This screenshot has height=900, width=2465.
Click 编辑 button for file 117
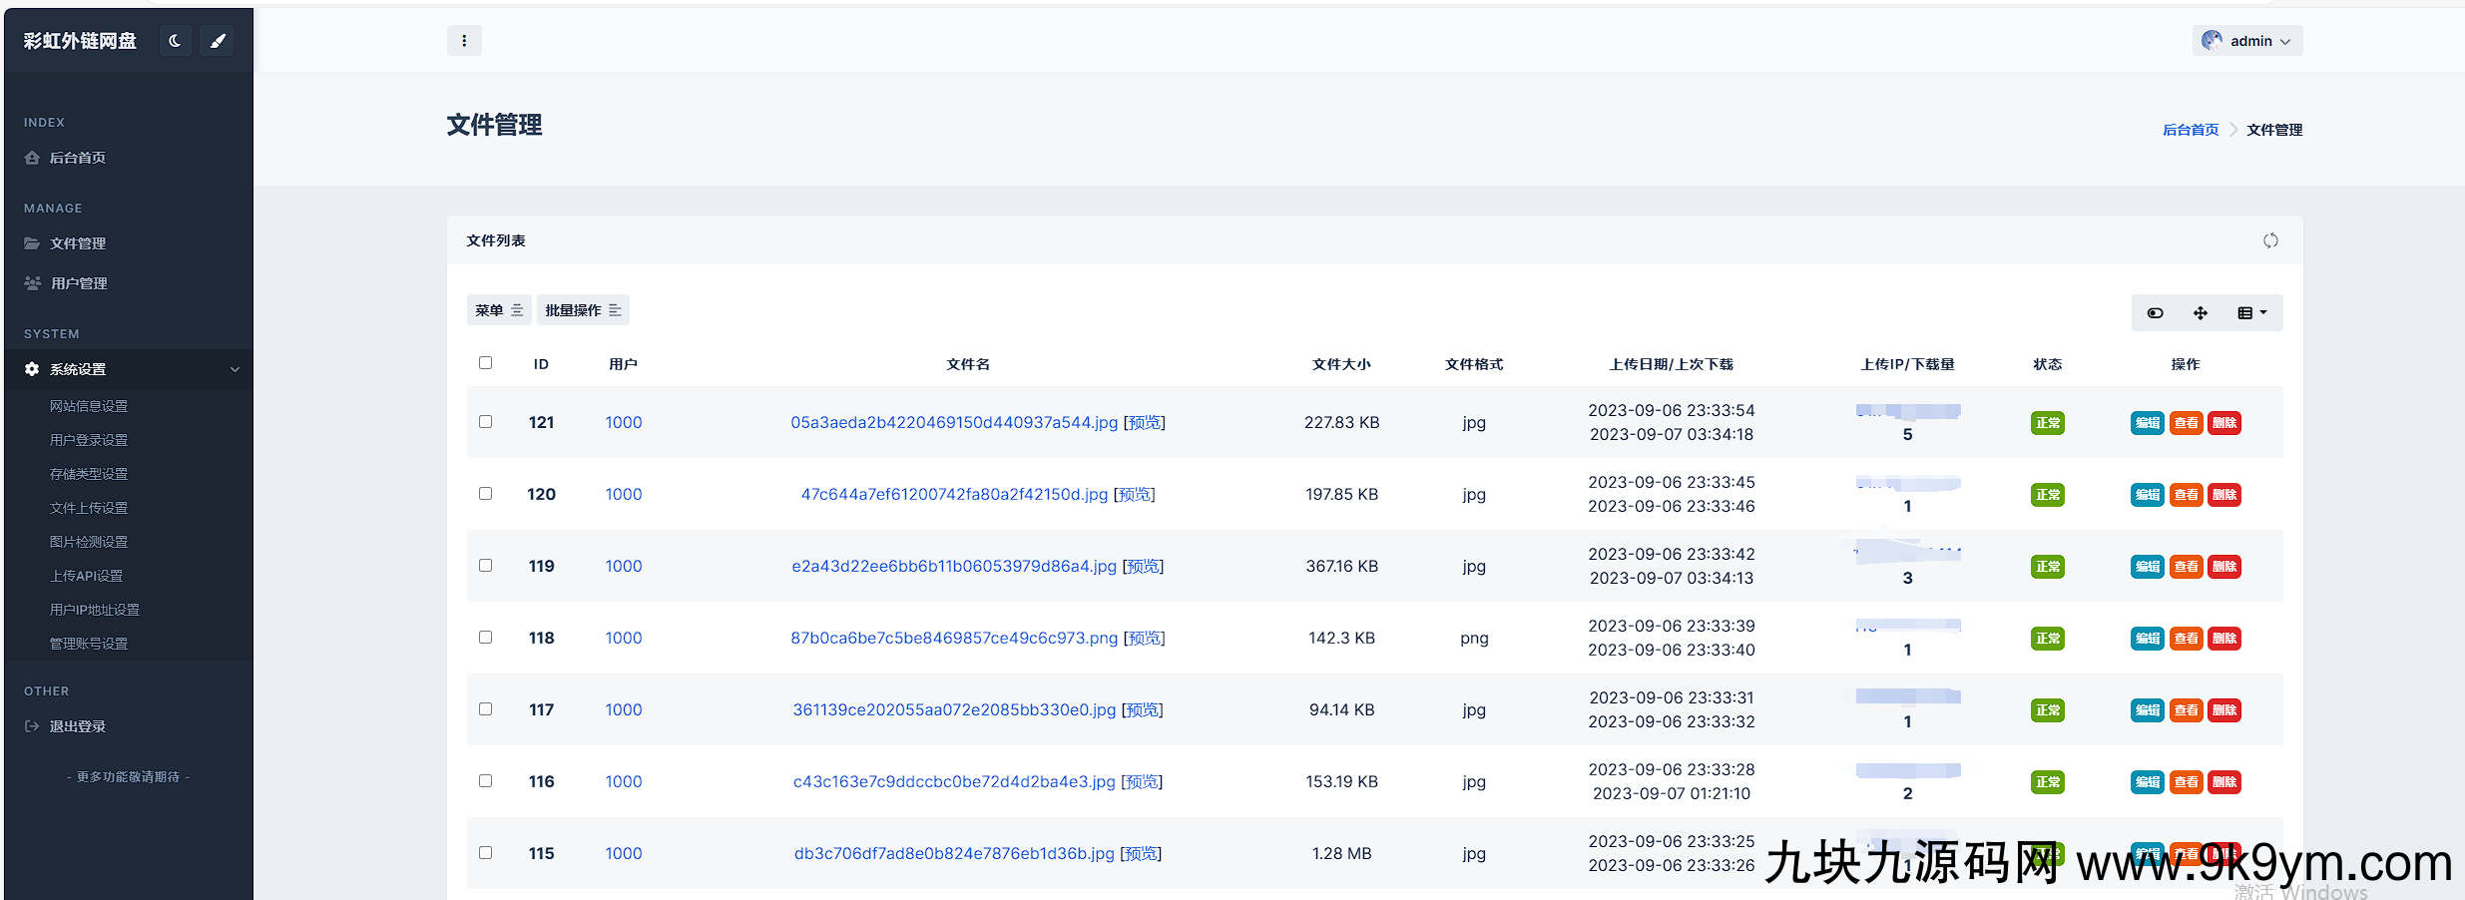(2147, 710)
